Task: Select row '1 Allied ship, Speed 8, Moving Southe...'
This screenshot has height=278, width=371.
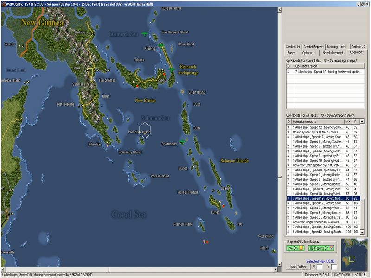Action: pos(323,141)
